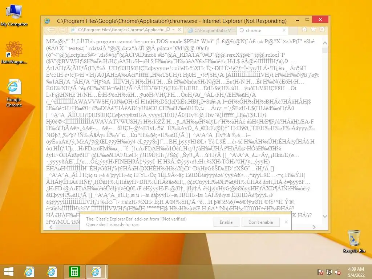This screenshot has height=279, width=372.
Task: Go back using the Internet Explorer back arrow
Action: 50,30
